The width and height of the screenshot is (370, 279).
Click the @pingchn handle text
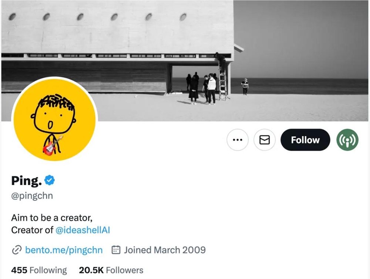(x=32, y=195)
